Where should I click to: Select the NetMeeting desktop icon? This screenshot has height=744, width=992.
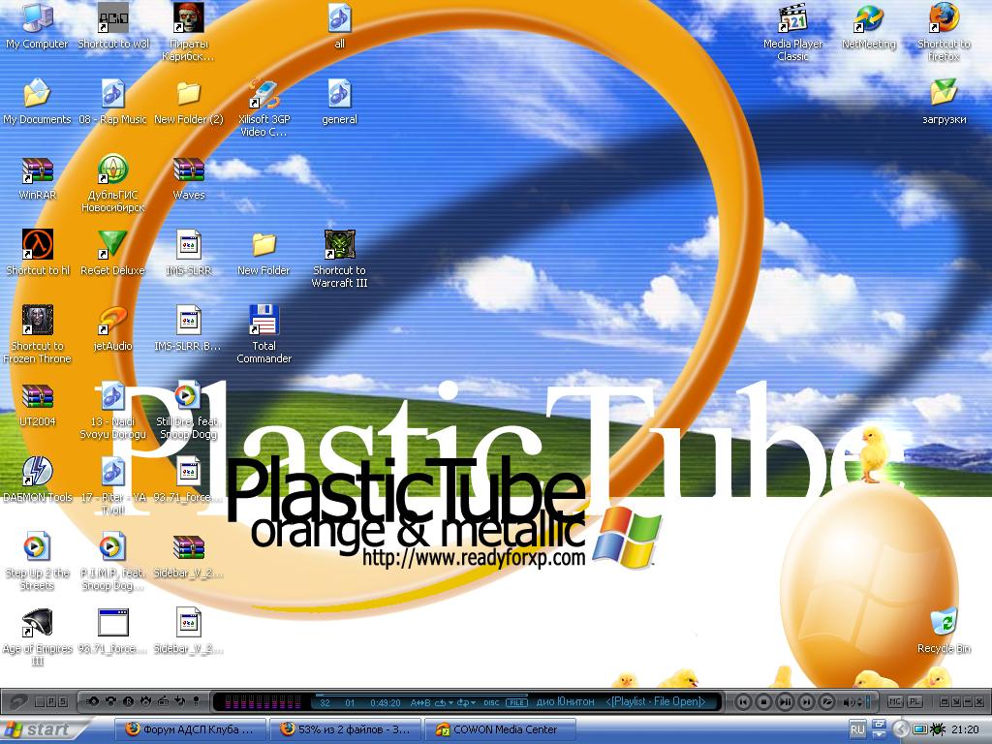point(869,25)
